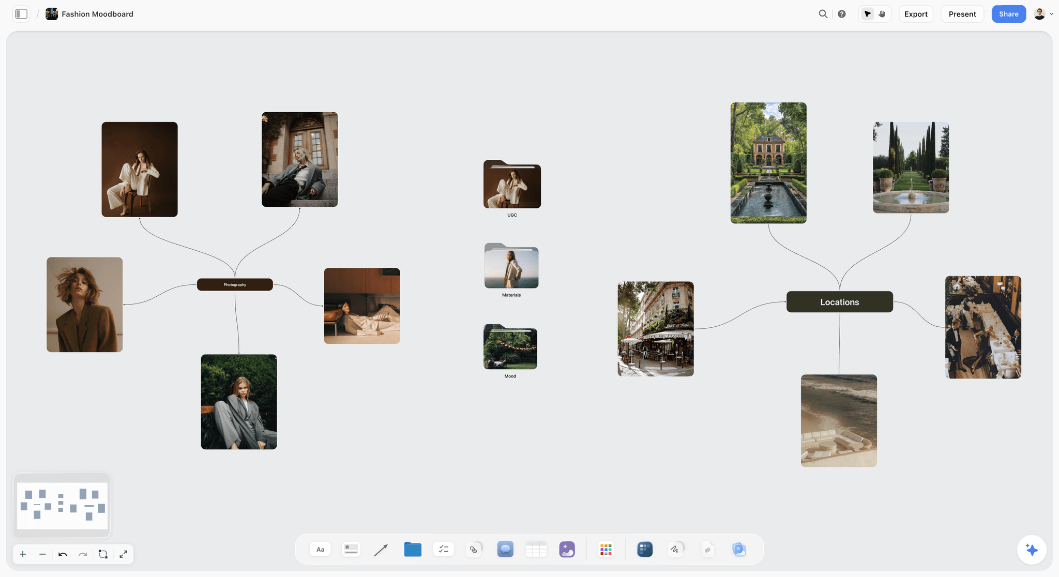Click the Fashion Moodboard title text
Image resolution: width=1059 pixels, height=577 pixels.
(97, 14)
